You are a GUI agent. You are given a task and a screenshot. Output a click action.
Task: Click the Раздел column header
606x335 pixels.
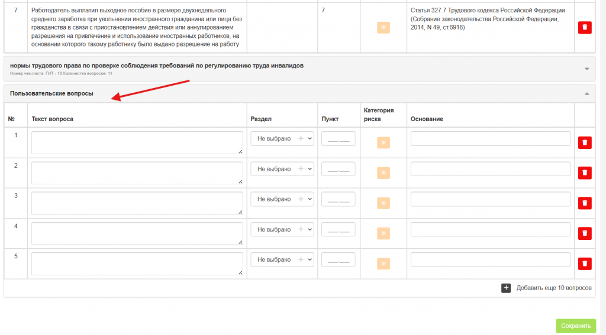(x=261, y=119)
